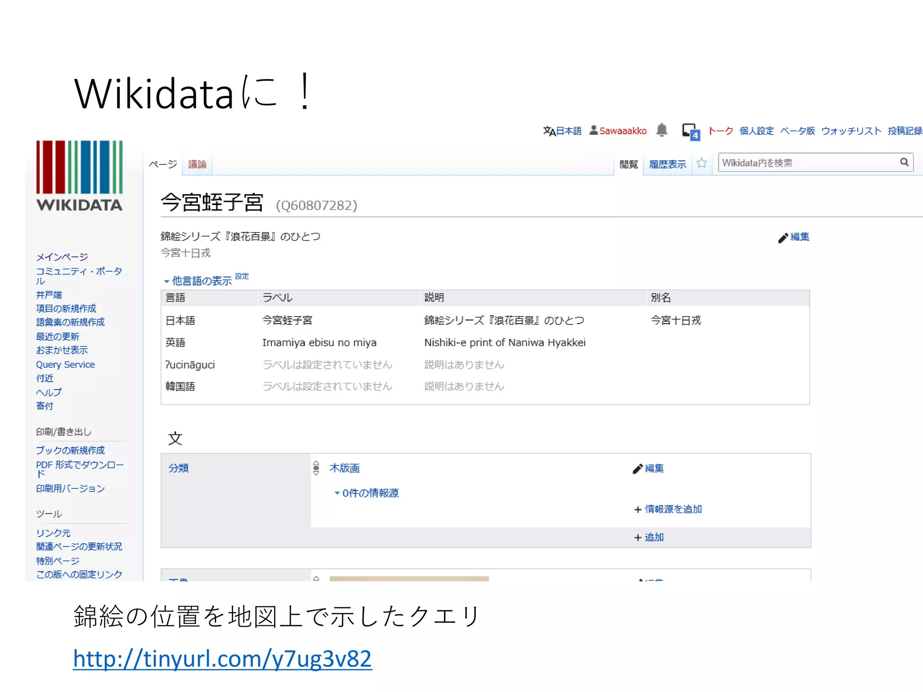The width and height of the screenshot is (923, 692).
Task: Click ブックの新規作成 in the sidebar
Action: (70, 450)
